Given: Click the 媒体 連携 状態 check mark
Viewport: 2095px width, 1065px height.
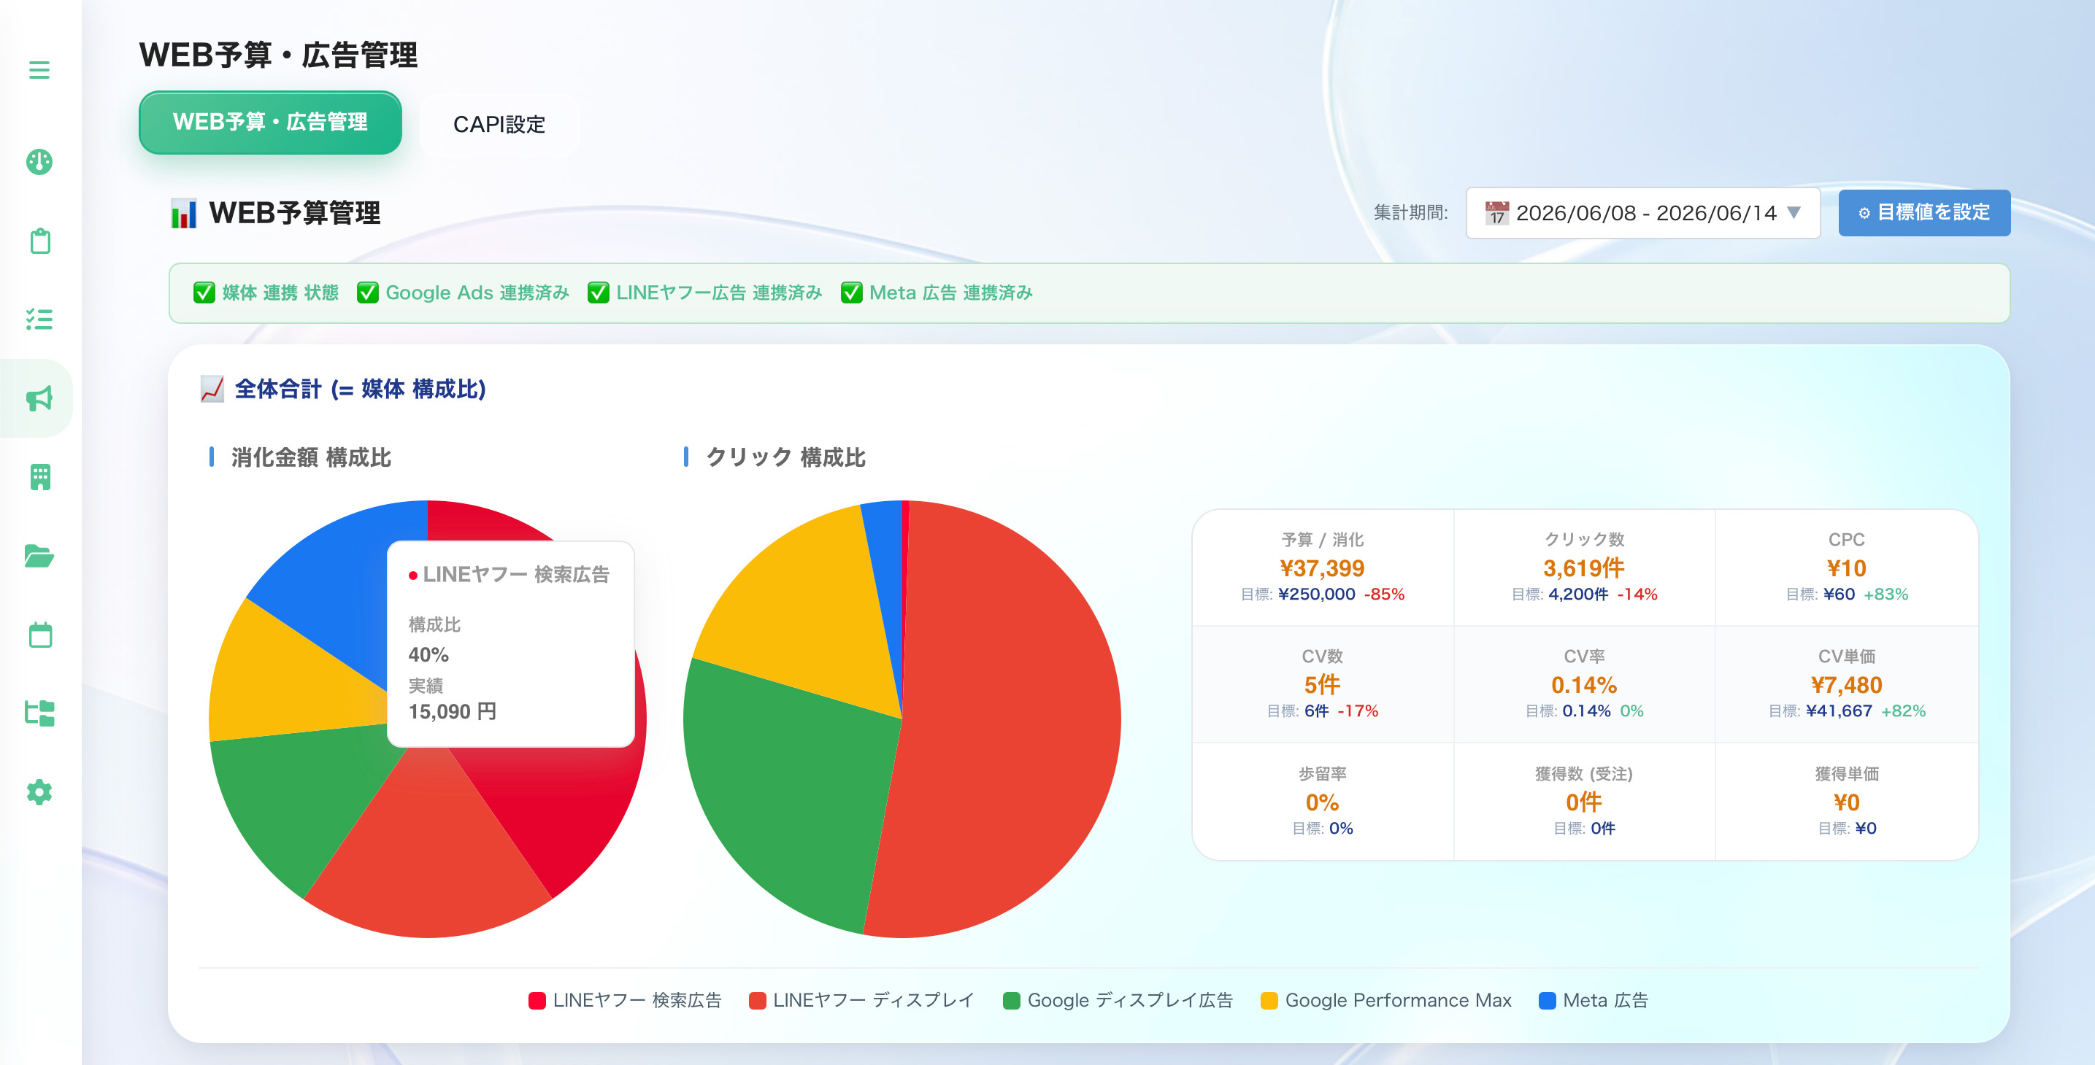Looking at the screenshot, I should [x=204, y=293].
